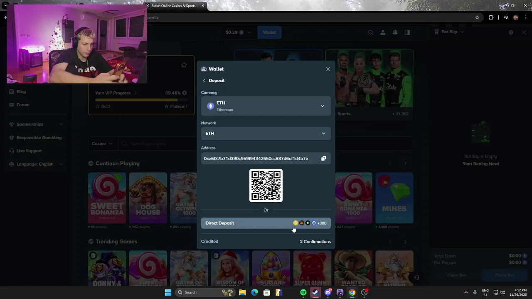
Task: Open the Casino search filter dropdown
Action: pyautogui.click(x=102, y=144)
